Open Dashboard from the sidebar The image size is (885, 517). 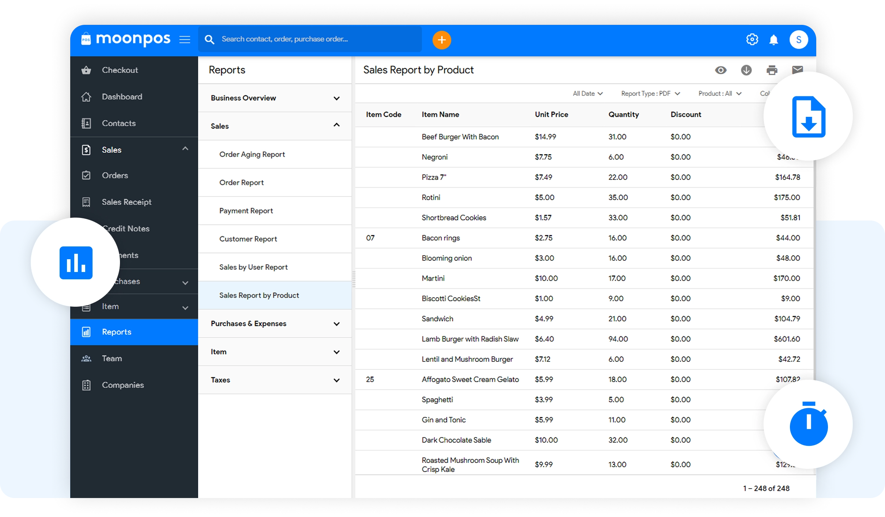click(122, 97)
